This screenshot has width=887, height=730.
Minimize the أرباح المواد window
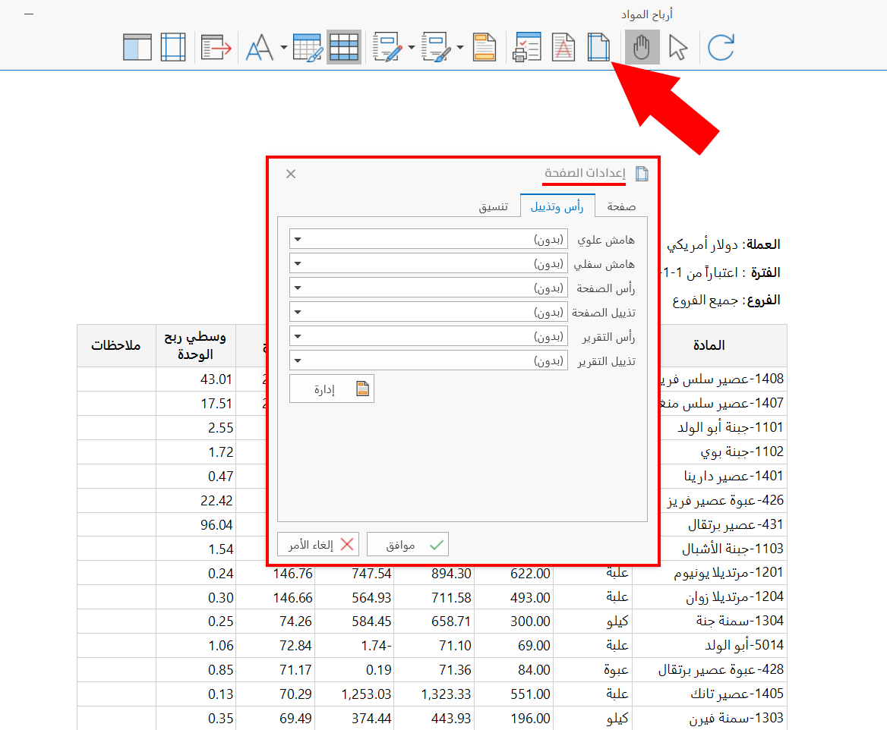(x=30, y=14)
